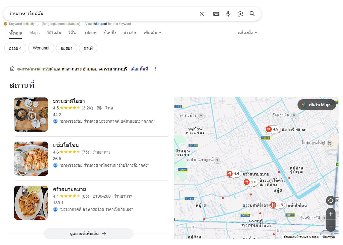Click the 4.4 ครัวสบายสบาย map pin
The image size is (343, 245).
coord(233,174)
